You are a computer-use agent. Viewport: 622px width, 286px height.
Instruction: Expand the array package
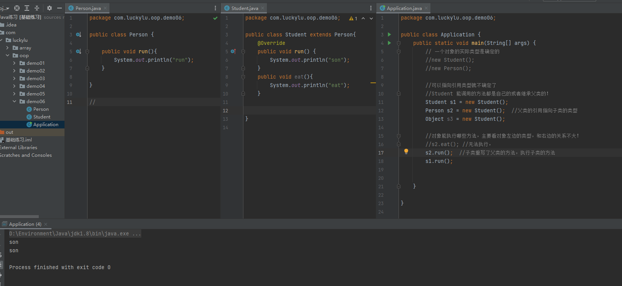pos(7,48)
